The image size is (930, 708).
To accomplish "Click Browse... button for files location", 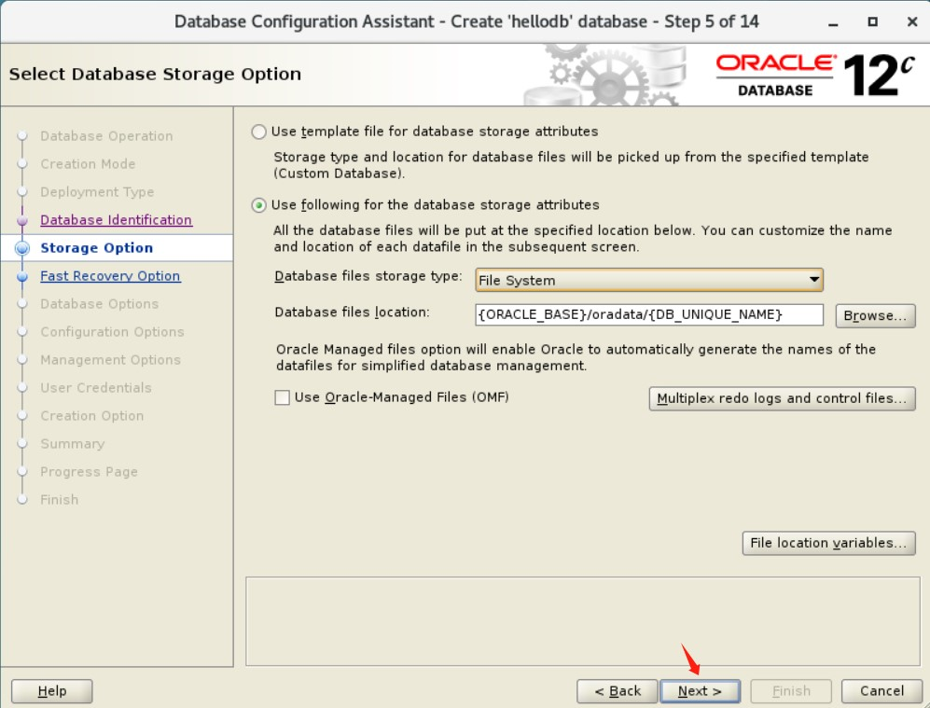I will [x=876, y=315].
